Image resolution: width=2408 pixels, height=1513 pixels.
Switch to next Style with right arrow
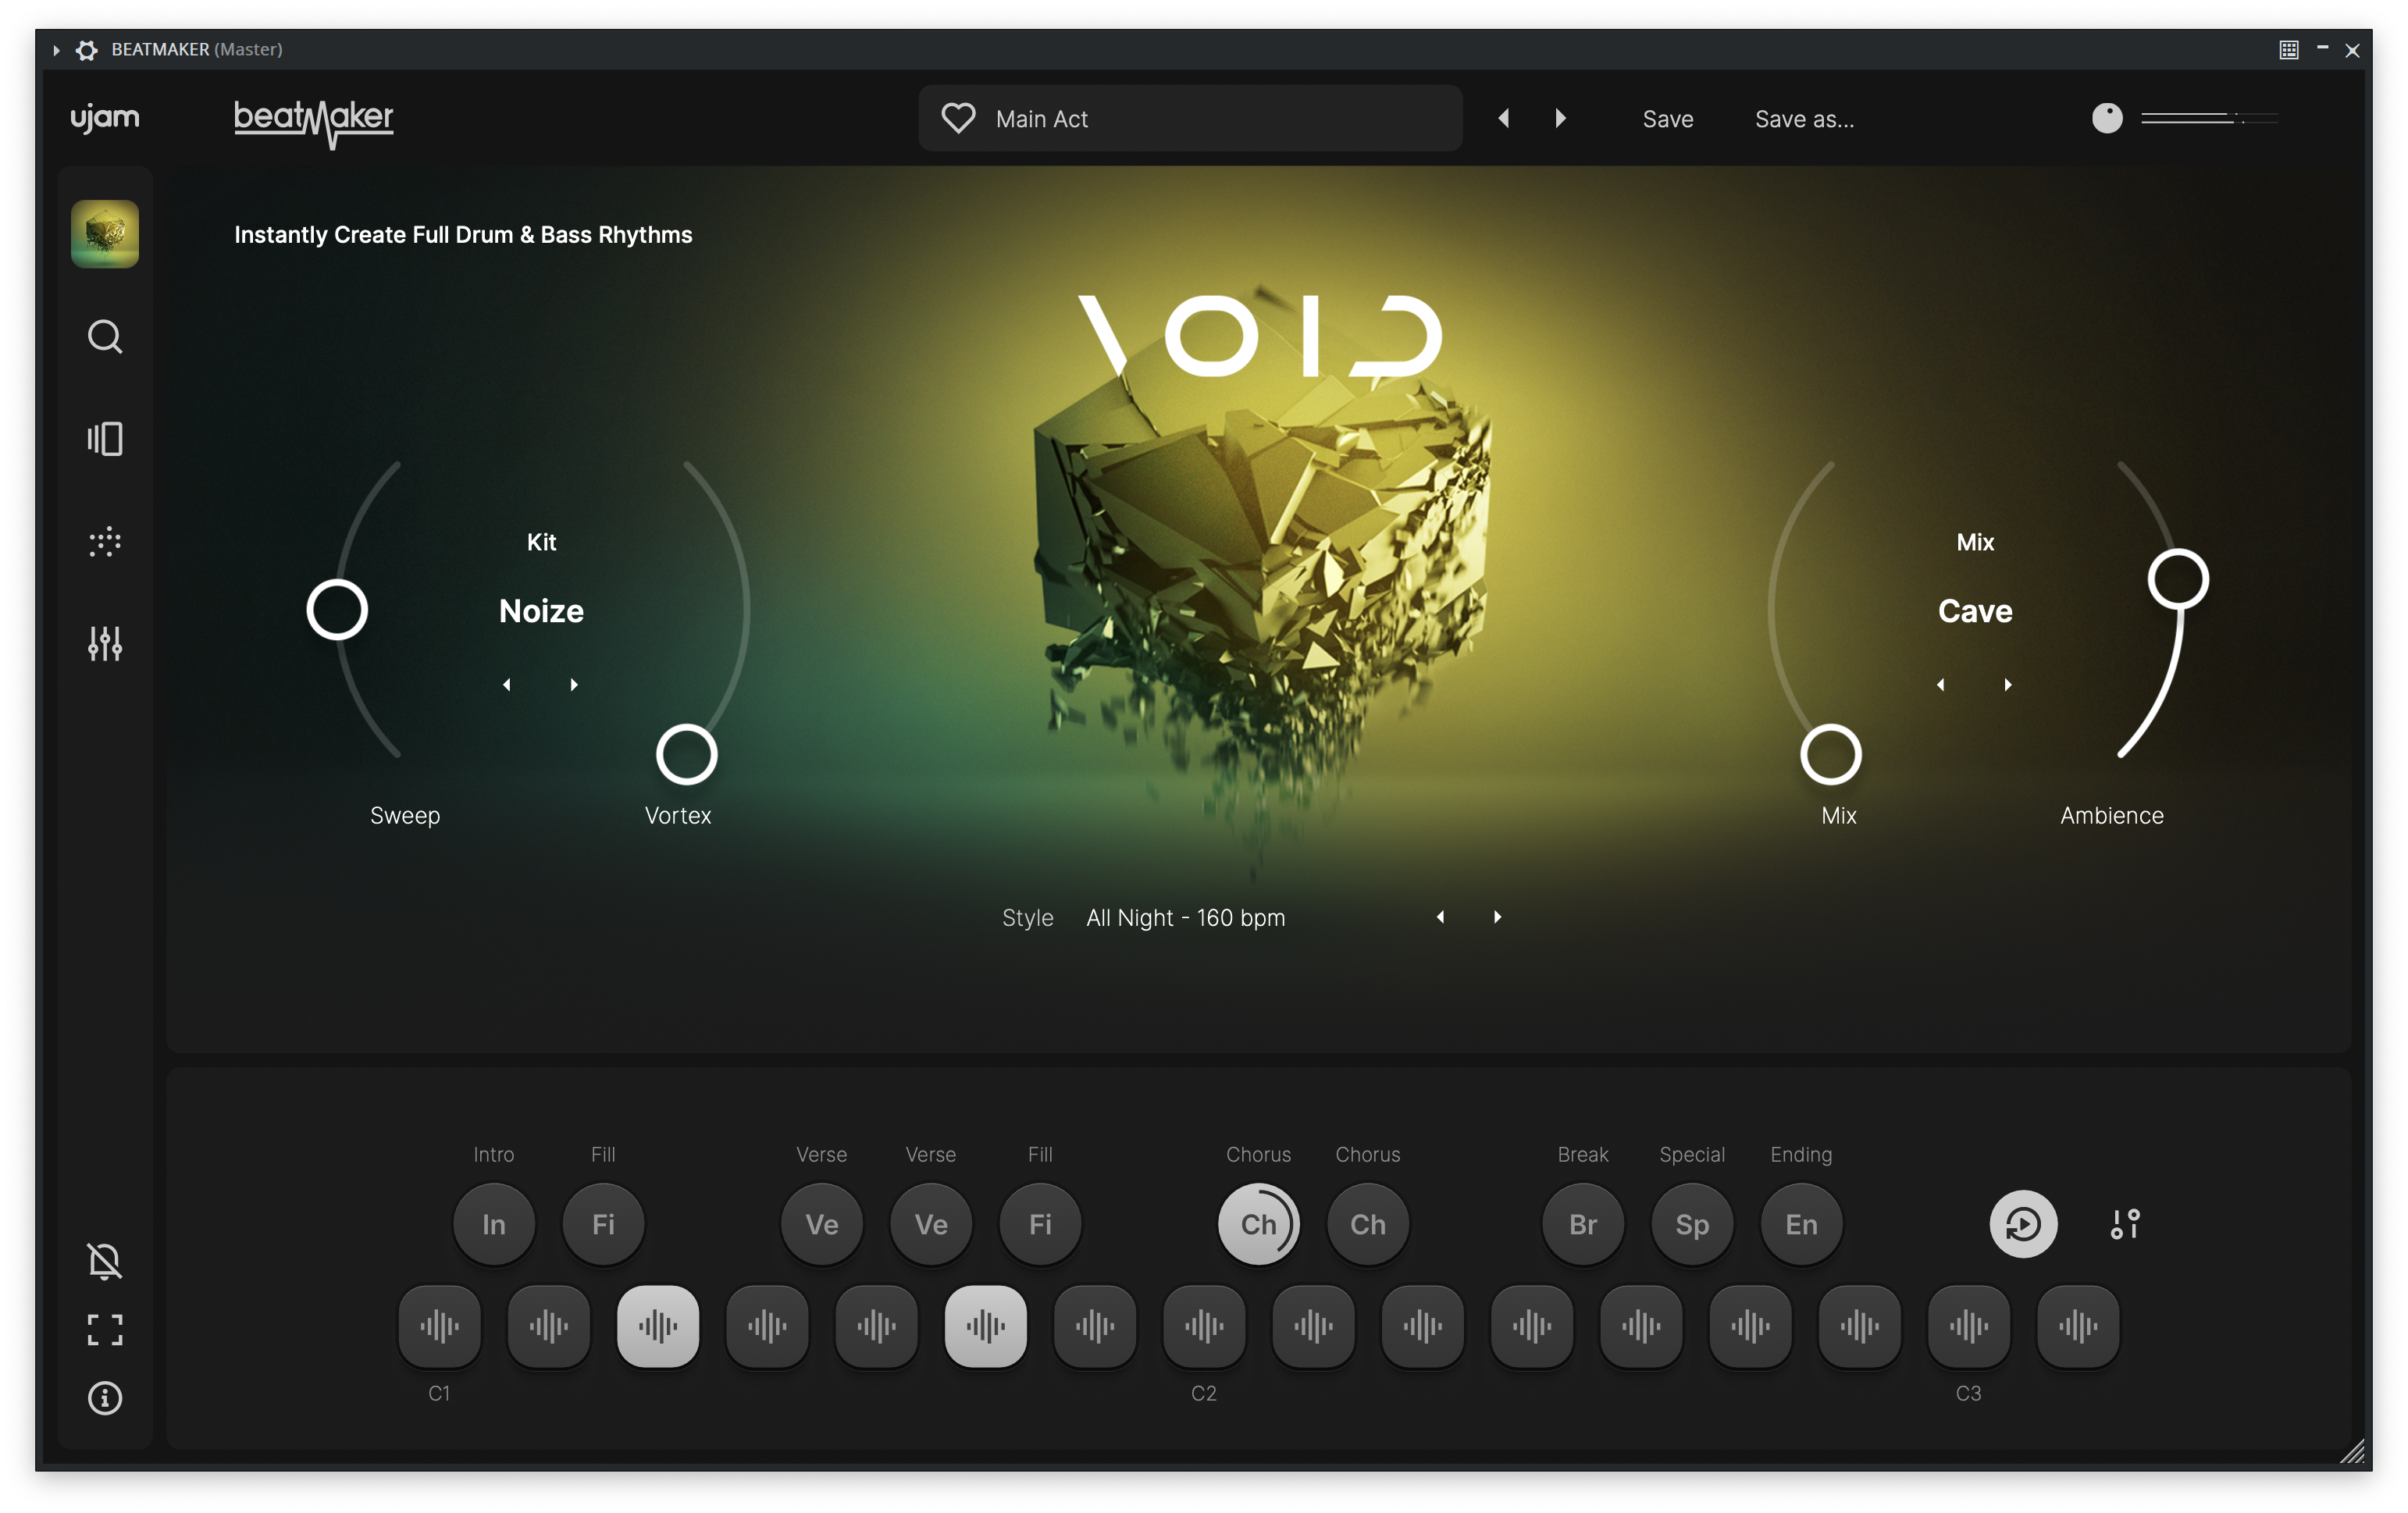click(1497, 917)
